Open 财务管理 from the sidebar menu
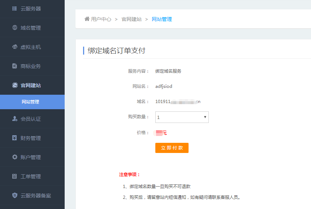 pyautogui.click(x=31, y=138)
